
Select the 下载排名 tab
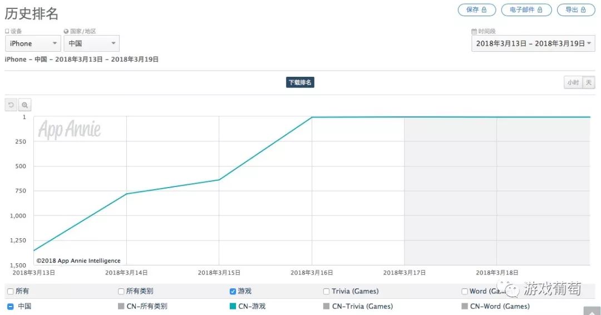300,82
